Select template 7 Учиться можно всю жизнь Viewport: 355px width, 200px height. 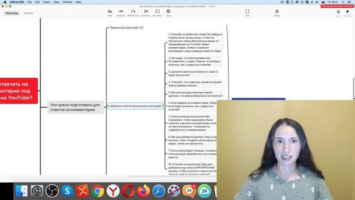click(192, 123)
